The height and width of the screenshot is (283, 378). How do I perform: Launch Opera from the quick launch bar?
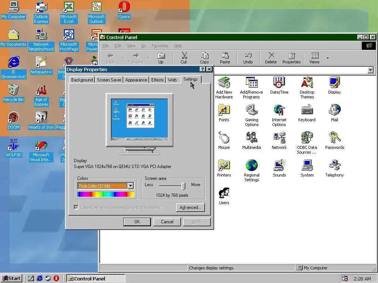click(x=56, y=279)
